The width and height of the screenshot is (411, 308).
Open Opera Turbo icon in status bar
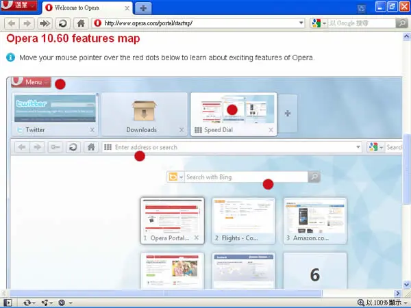click(64, 303)
